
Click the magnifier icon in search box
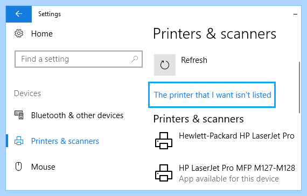[135, 59]
